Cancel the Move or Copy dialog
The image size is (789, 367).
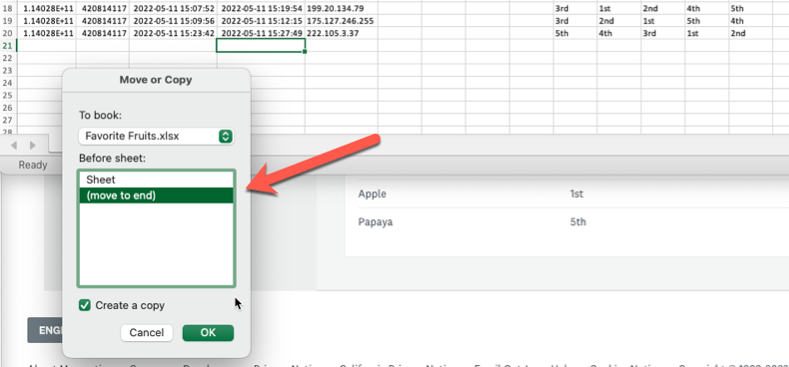pos(147,333)
